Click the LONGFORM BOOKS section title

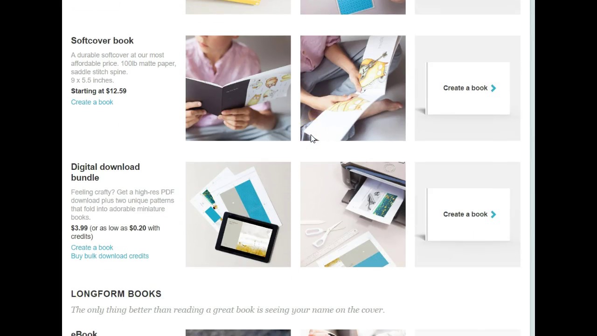pyautogui.click(x=116, y=294)
